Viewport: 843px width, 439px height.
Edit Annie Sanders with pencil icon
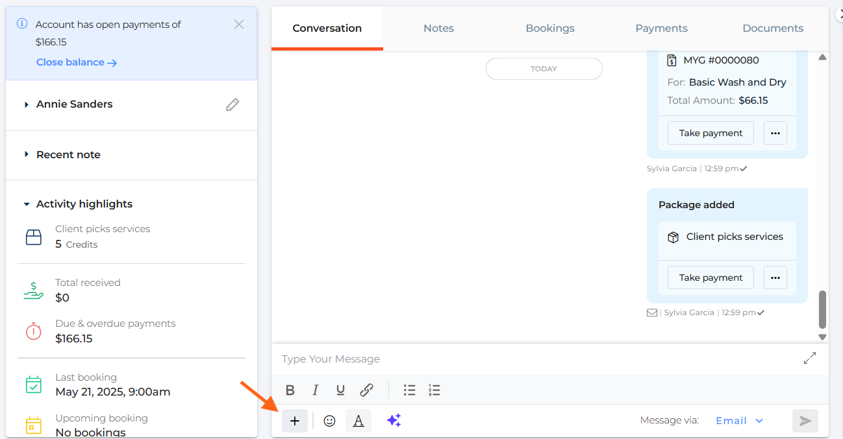[x=233, y=104]
